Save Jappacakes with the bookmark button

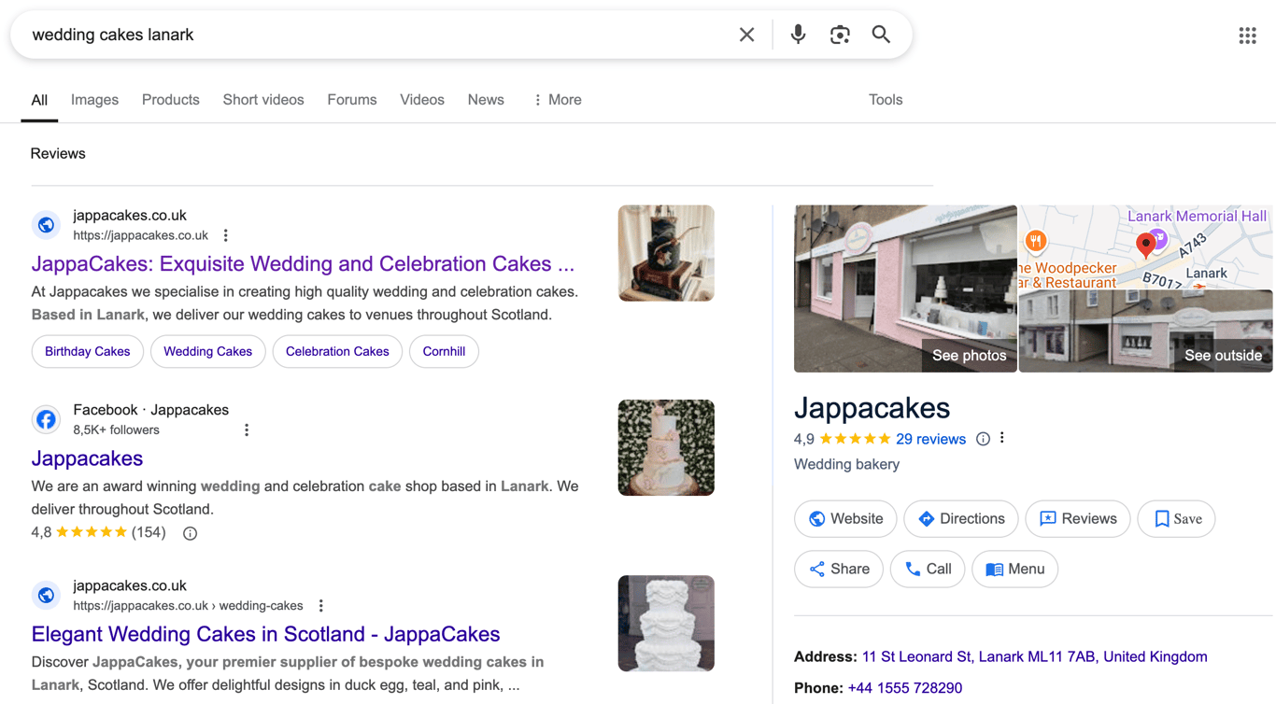click(x=1176, y=518)
